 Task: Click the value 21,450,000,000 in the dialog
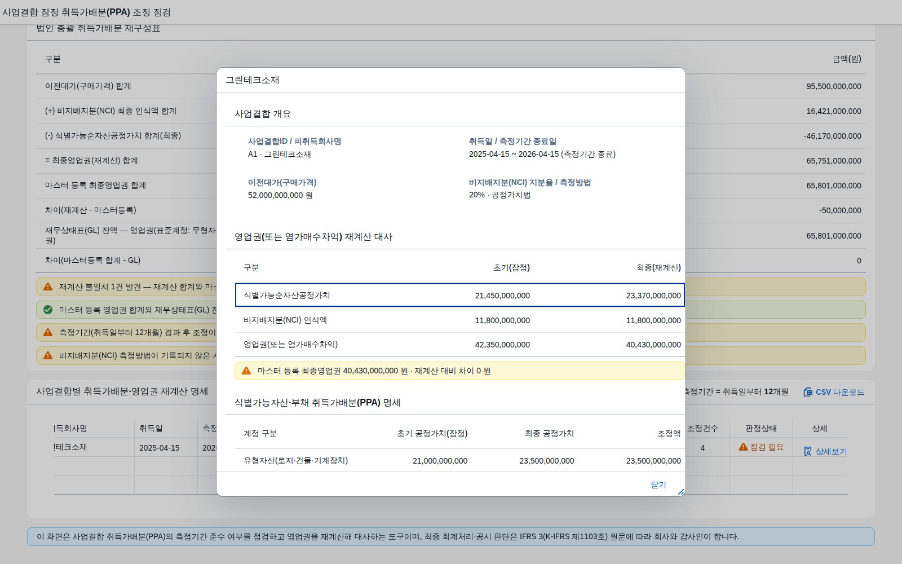(x=502, y=296)
